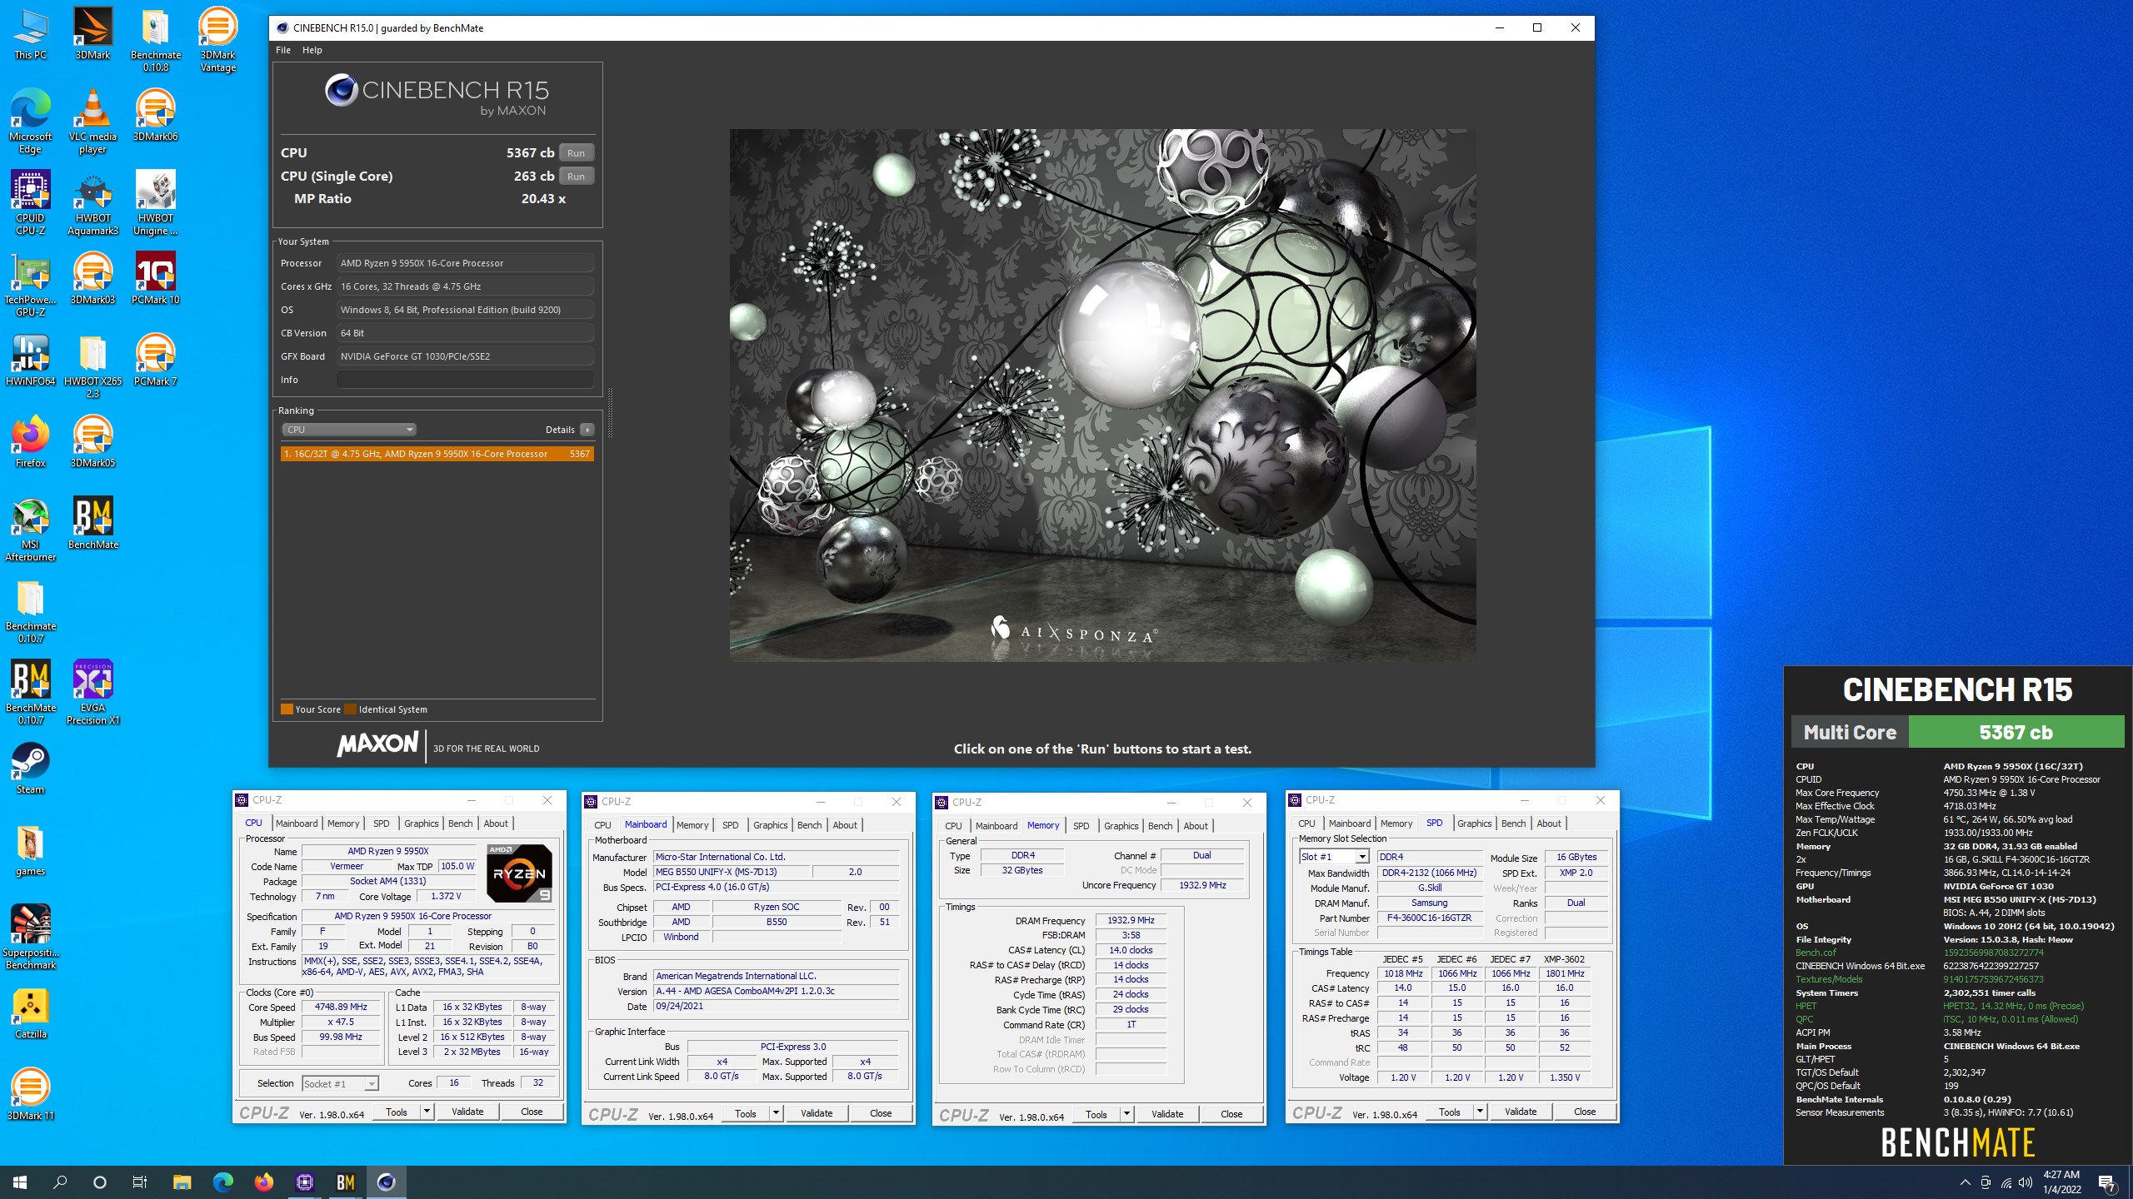Open Tools dropdown arrow in first CPU-Z window

click(x=427, y=1112)
